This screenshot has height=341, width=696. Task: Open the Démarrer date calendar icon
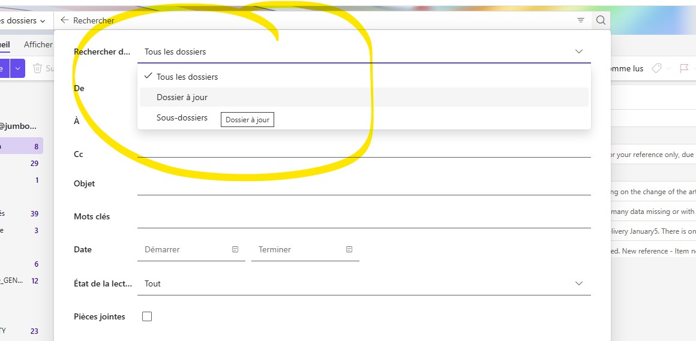point(235,250)
